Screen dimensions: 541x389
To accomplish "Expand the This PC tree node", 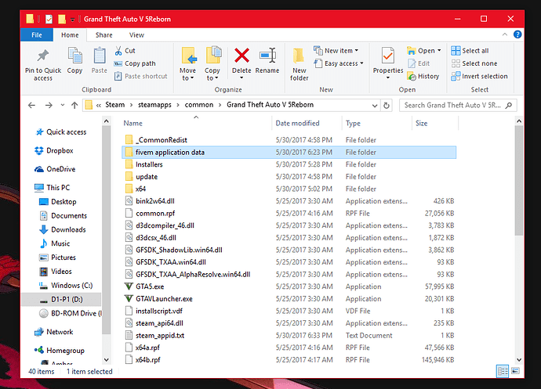I will click(30, 188).
